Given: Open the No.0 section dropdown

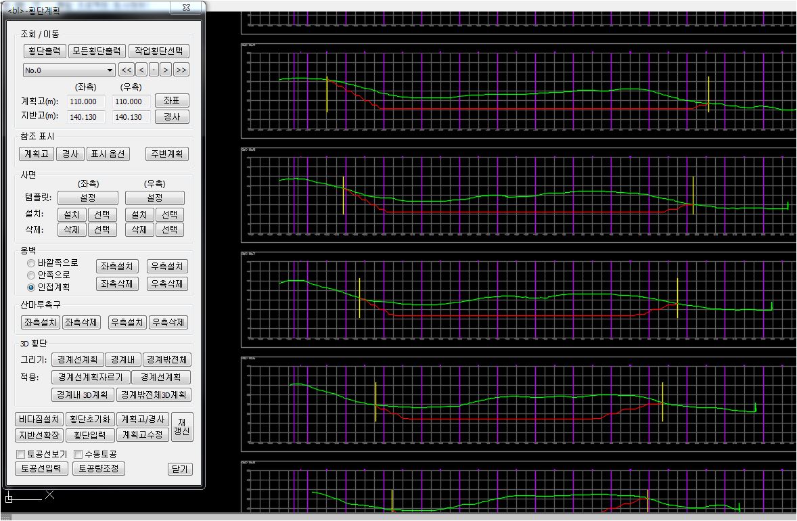Looking at the screenshot, I should (68, 70).
